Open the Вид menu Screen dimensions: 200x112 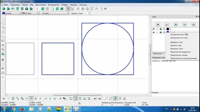point(32,5)
